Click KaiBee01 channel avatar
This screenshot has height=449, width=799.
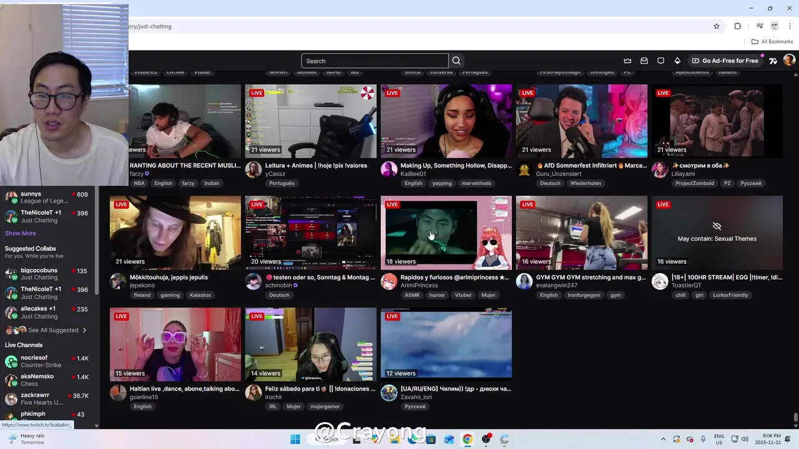coord(389,170)
